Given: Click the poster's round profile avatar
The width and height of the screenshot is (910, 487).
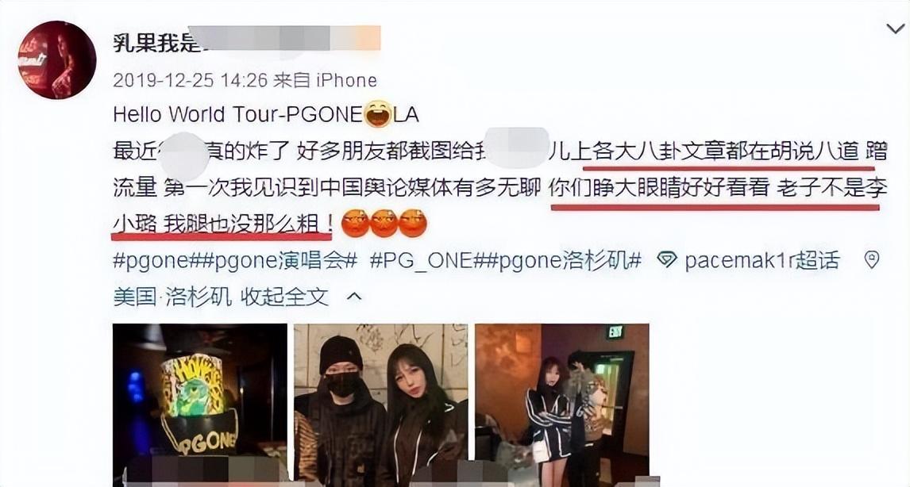Looking at the screenshot, I should (57, 60).
